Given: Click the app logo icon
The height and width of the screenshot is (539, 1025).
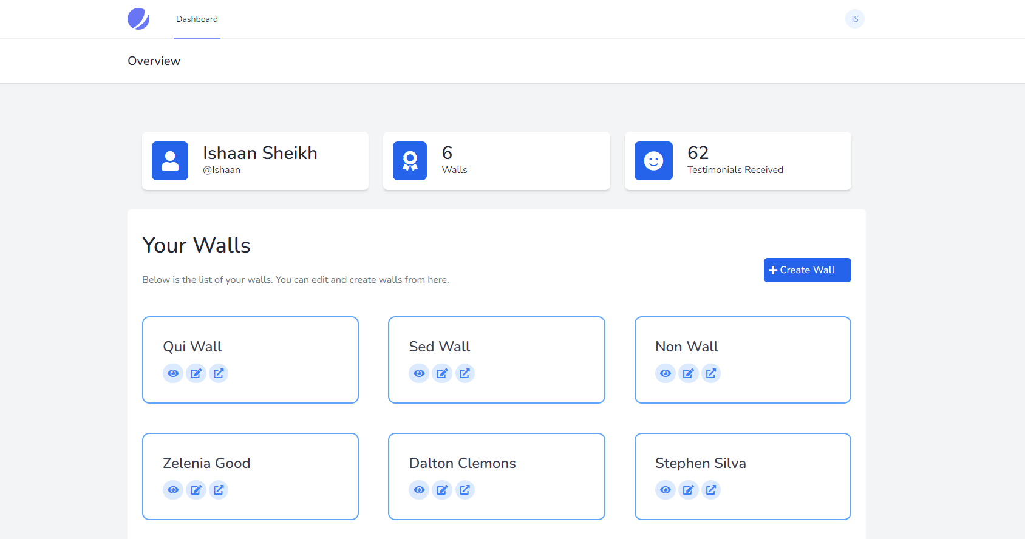Looking at the screenshot, I should point(138,19).
